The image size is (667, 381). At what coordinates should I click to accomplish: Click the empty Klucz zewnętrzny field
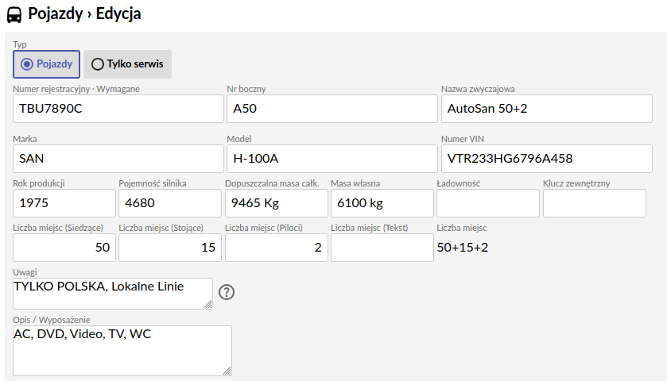tap(595, 203)
